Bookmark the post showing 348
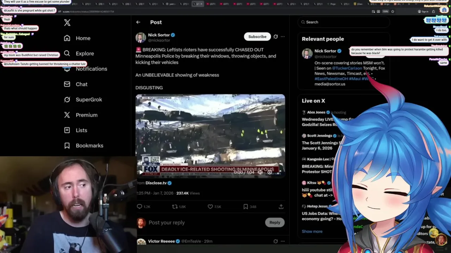Image resolution: width=451 pixels, height=253 pixels. pyautogui.click(x=249, y=207)
